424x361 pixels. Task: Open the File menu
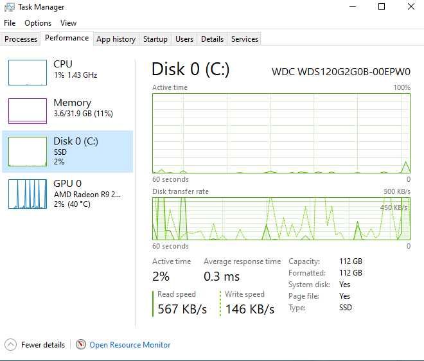point(10,23)
